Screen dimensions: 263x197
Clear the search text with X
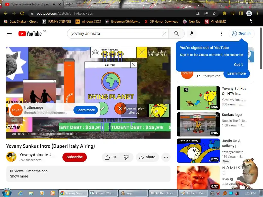(164, 34)
